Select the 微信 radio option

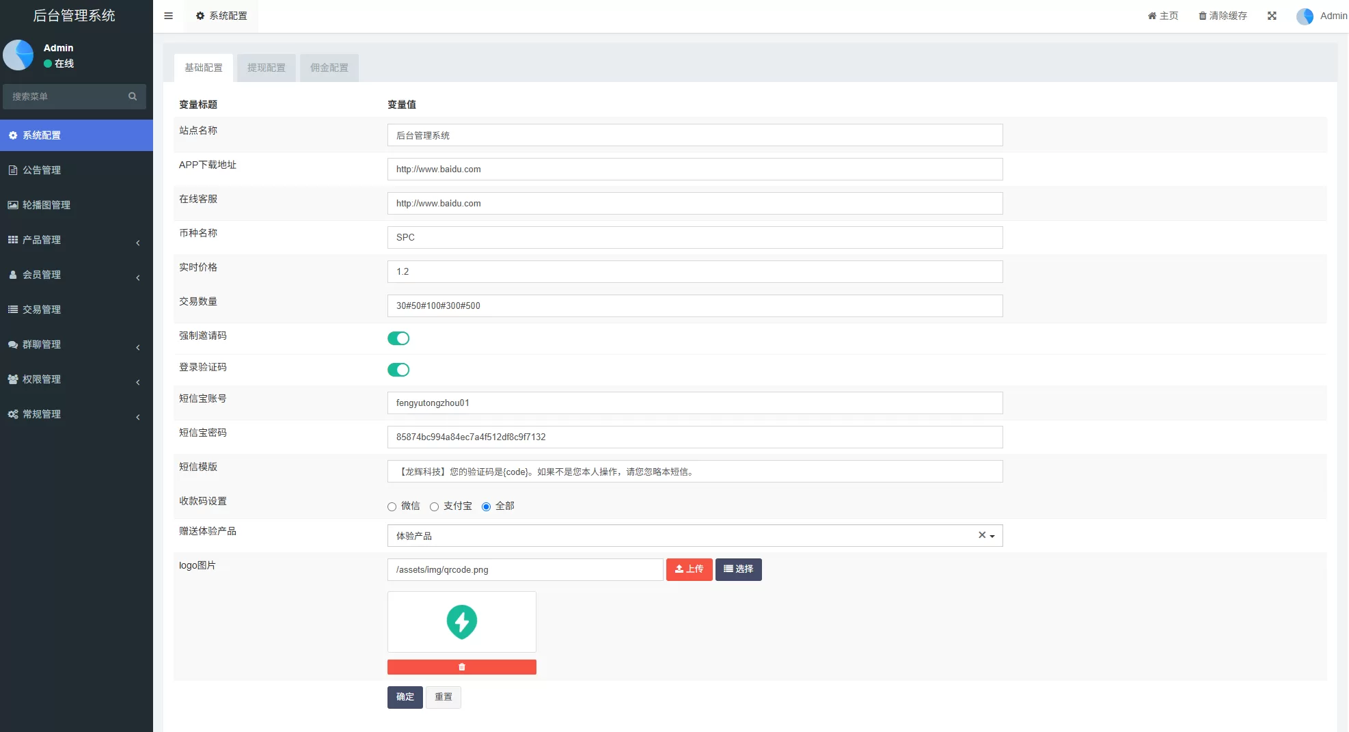click(392, 506)
